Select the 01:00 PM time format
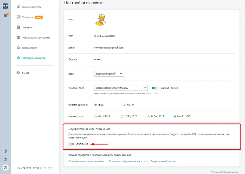The height and width of the screenshot is (174, 245). coord(122,105)
